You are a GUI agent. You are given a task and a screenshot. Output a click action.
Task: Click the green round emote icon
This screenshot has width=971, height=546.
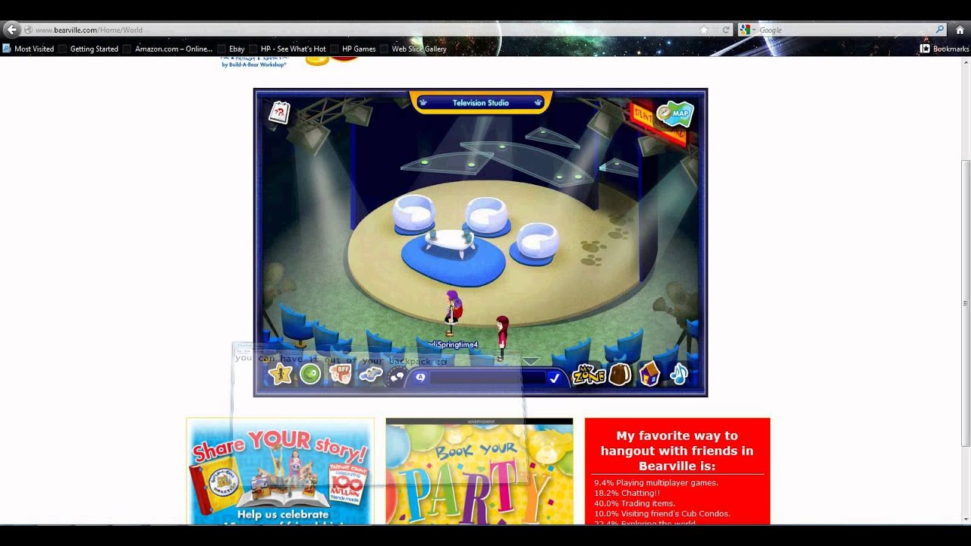[310, 374]
